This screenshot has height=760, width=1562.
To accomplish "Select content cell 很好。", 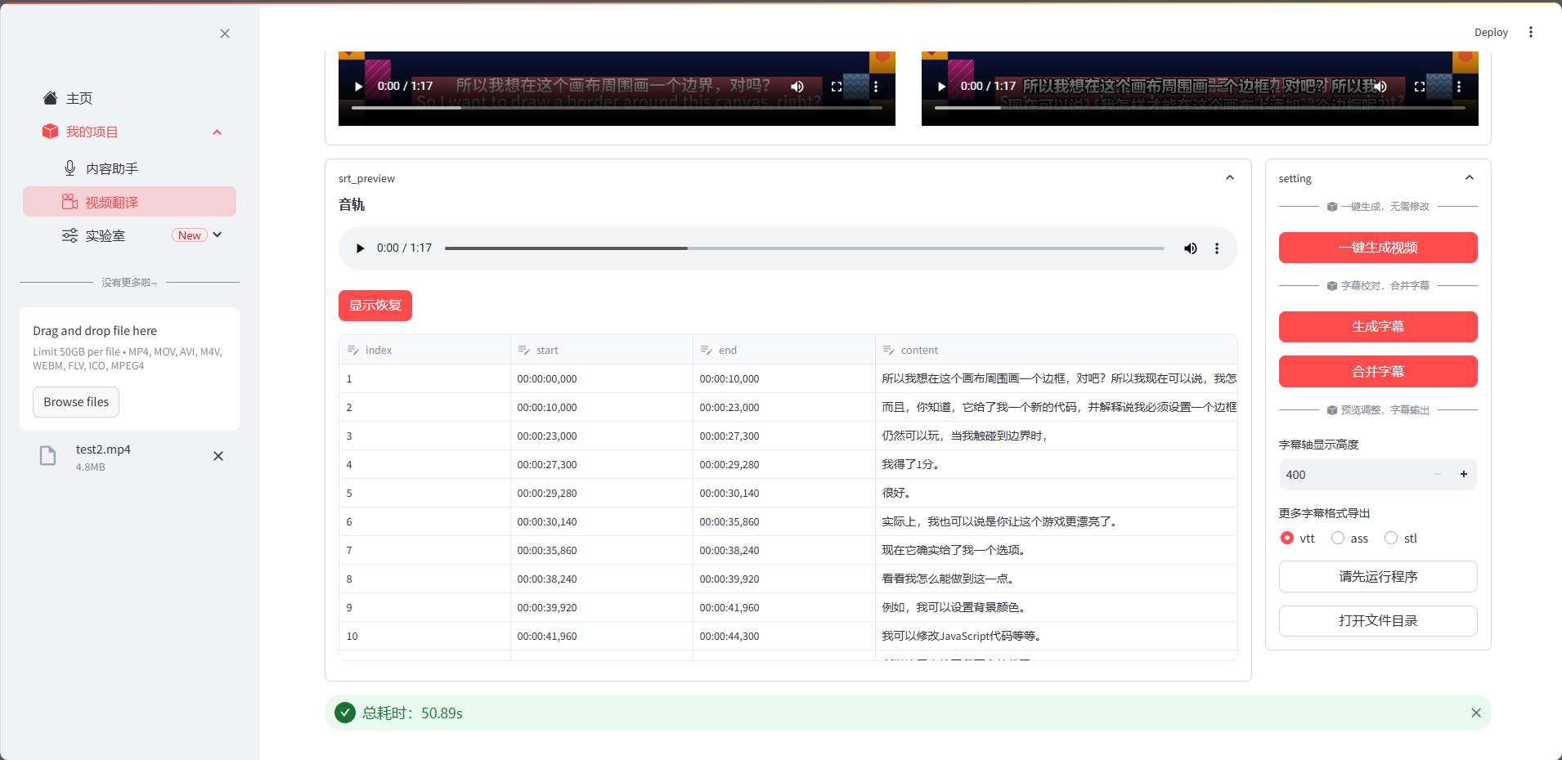I will [x=1056, y=494].
